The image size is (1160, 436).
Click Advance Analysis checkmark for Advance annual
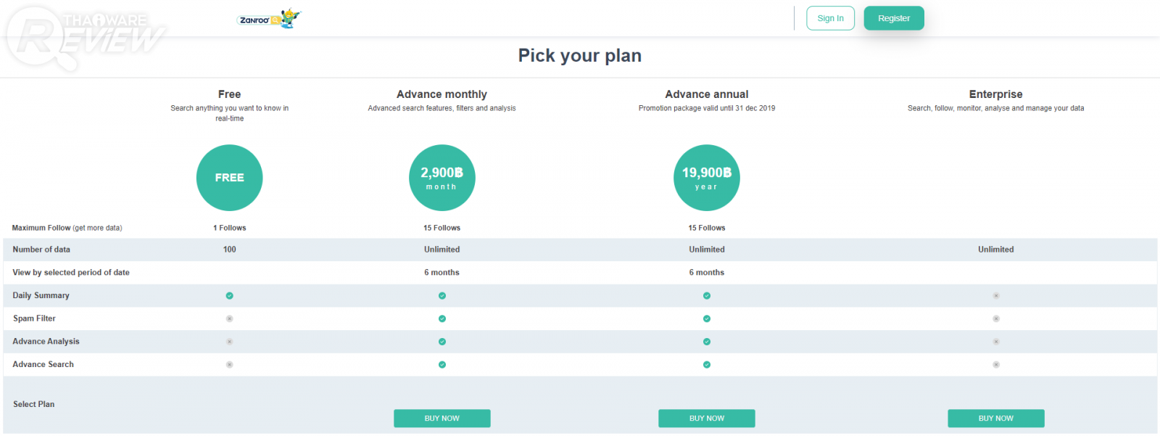tap(707, 342)
